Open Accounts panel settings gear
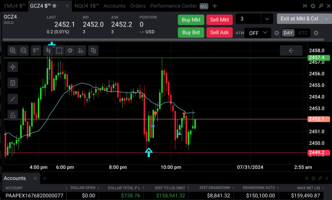 point(313,178)
